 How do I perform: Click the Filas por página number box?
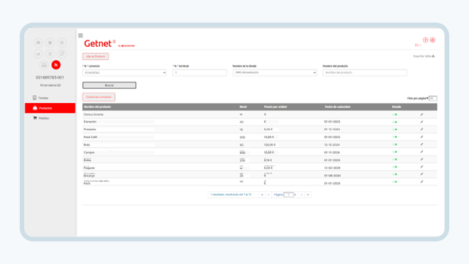pos(433,98)
